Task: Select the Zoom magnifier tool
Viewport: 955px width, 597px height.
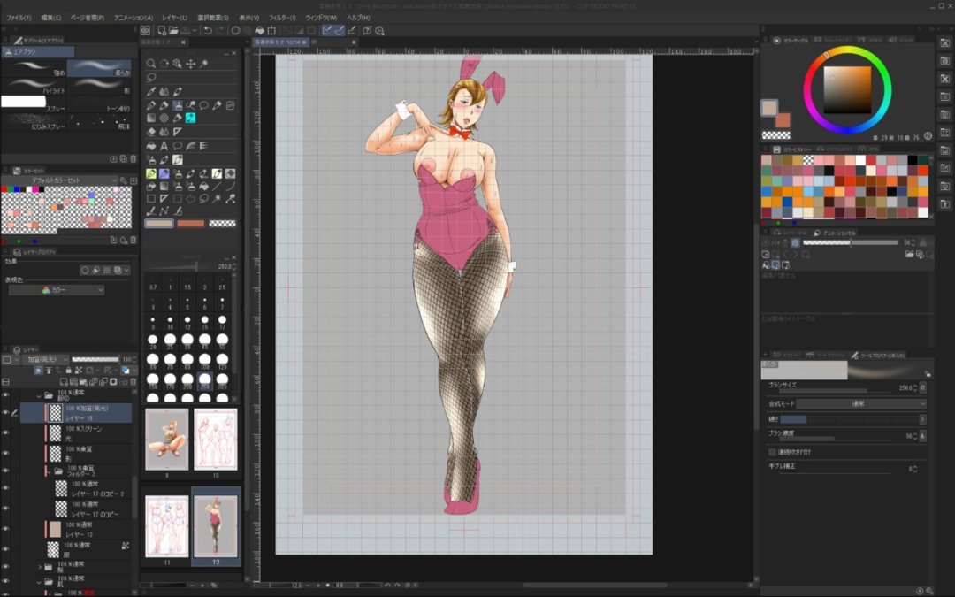Action: 151,64
